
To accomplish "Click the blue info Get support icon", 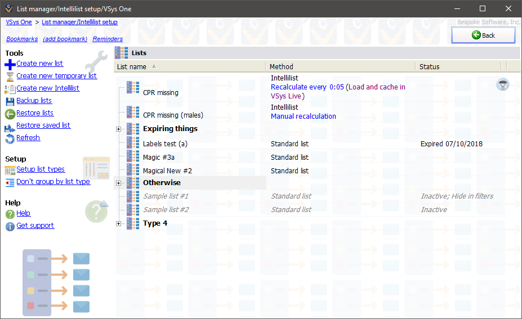I will 10,227.
